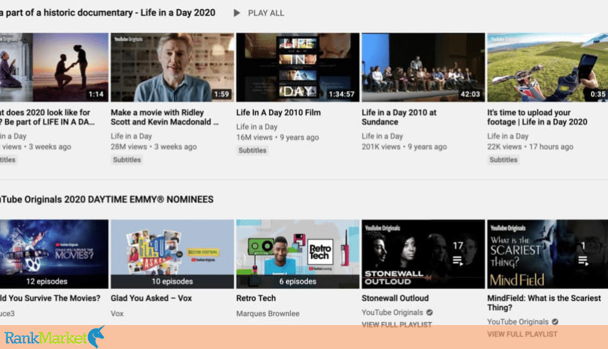This screenshot has width=608, height=349.
Task: Click the '28M views • 3 weeks ago' text
Action: (x=153, y=147)
